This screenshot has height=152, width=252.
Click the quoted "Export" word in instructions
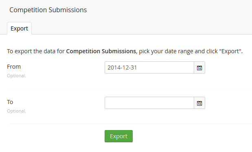pos(230,51)
